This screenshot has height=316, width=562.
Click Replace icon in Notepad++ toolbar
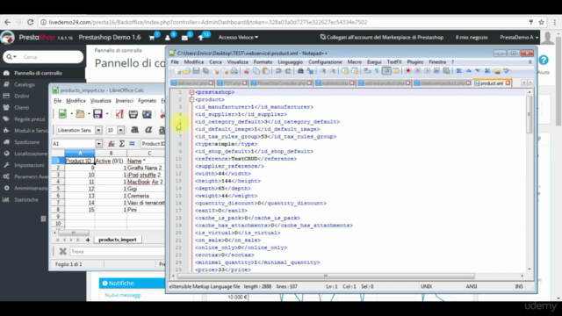point(310,71)
